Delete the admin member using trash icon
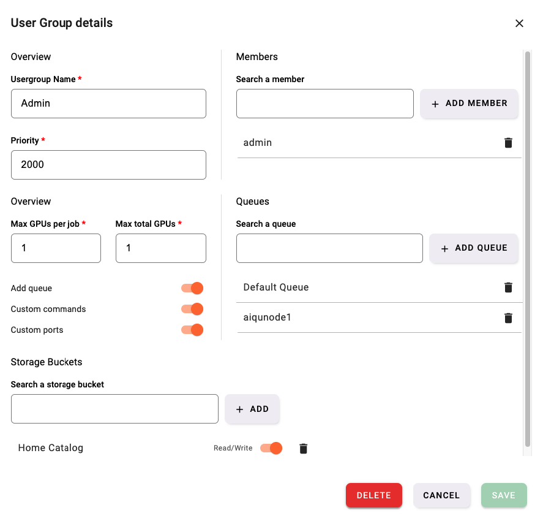The width and height of the screenshot is (543, 521). point(508,142)
